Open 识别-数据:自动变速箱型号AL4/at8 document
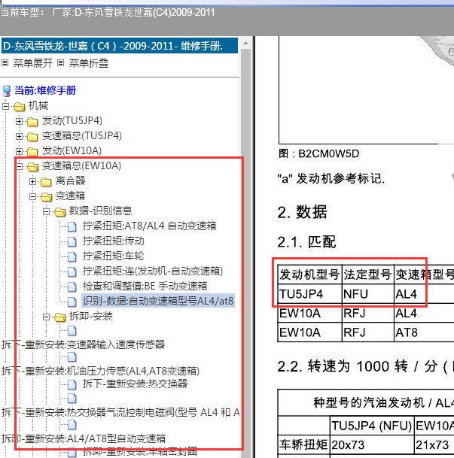The height and width of the screenshot is (458, 454). (158, 301)
